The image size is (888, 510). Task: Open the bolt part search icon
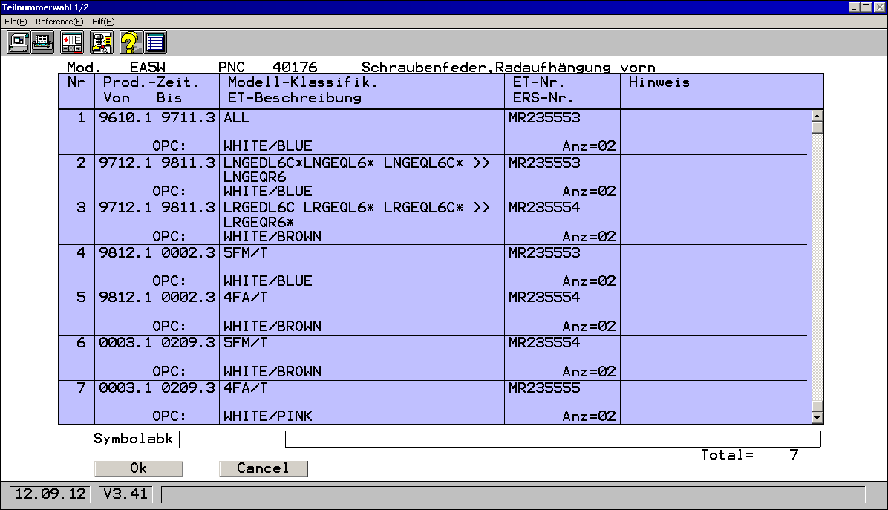pyautogui.click(x=101, y=42)
